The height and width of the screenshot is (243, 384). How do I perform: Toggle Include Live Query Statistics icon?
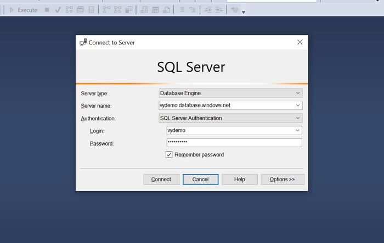coord(117,10)
